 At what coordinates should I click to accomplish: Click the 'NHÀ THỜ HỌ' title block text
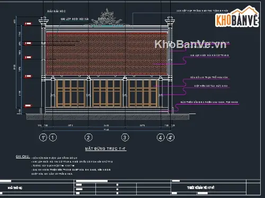(15, 188)
